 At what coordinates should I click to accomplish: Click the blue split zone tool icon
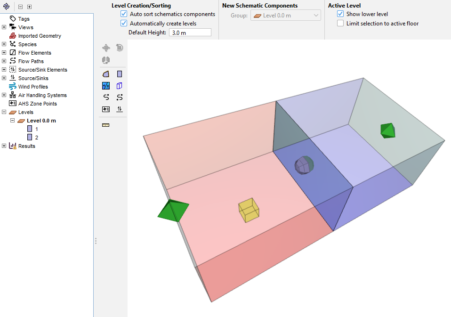tap(106, 86)
